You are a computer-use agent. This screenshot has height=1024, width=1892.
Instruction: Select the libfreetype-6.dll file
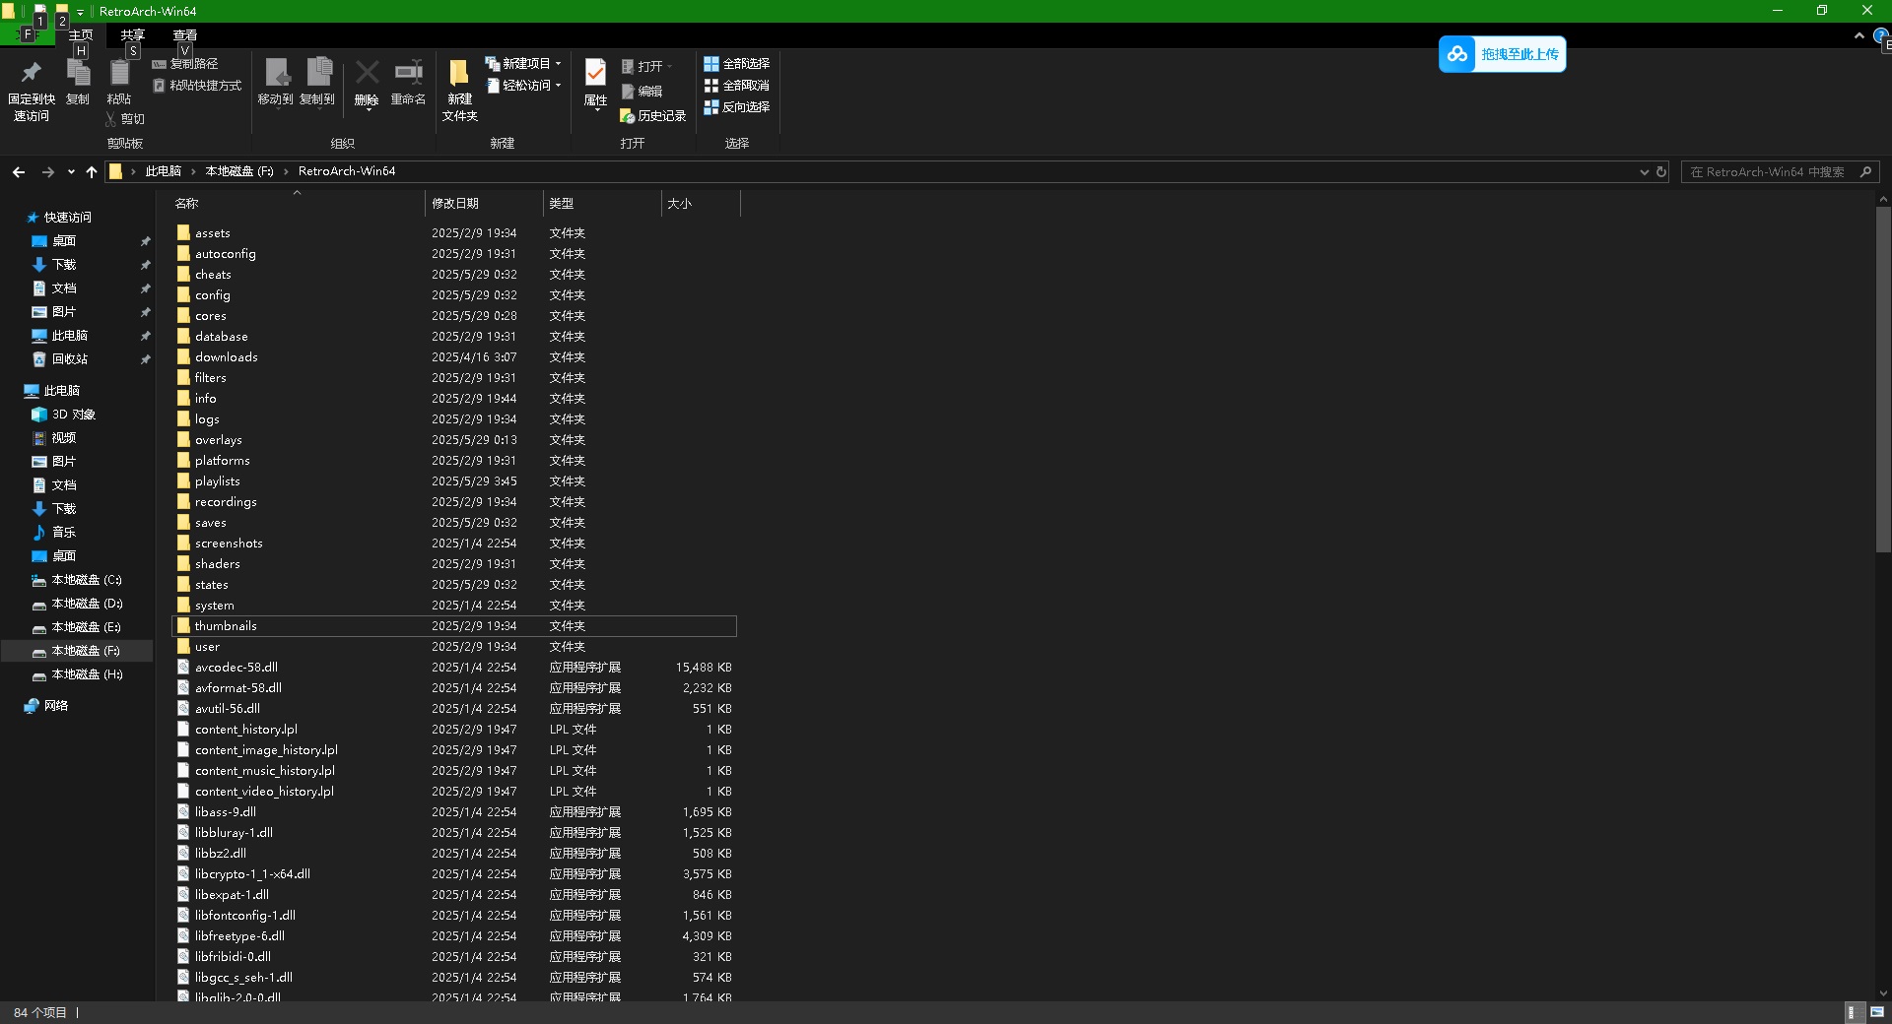(x=239, y=936)
